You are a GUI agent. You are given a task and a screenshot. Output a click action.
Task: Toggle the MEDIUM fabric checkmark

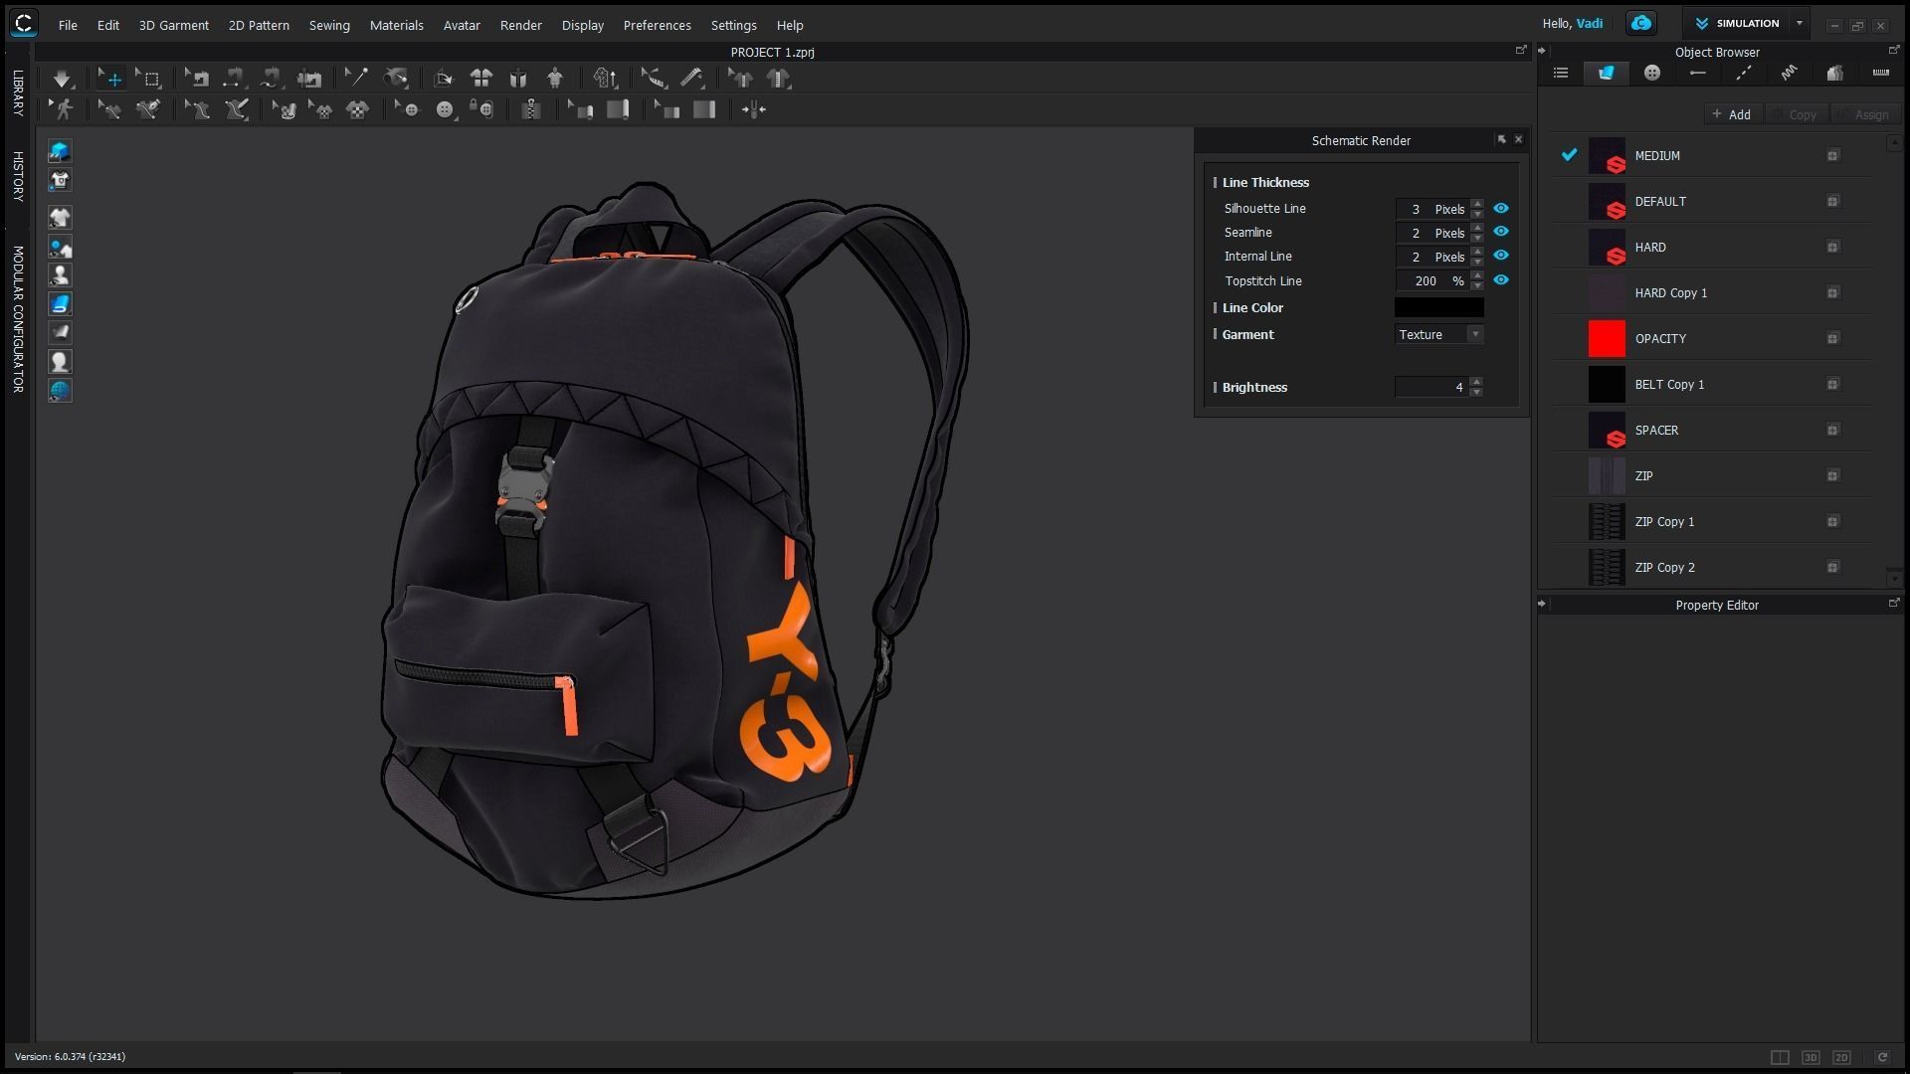[1569, 154]
